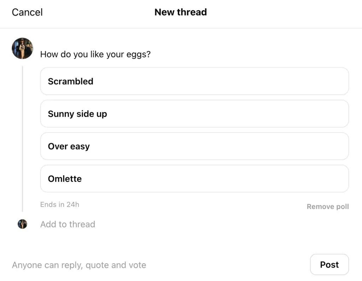Place cursor right after 'eggs?' in the question
Screen dimensions: 362x281
[x=151, y=55]
